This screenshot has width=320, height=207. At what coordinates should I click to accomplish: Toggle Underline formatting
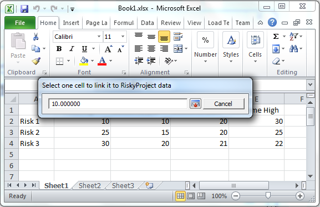(84, 49)
